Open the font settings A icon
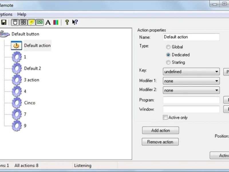The image size is (229, 172). [48, 23]
